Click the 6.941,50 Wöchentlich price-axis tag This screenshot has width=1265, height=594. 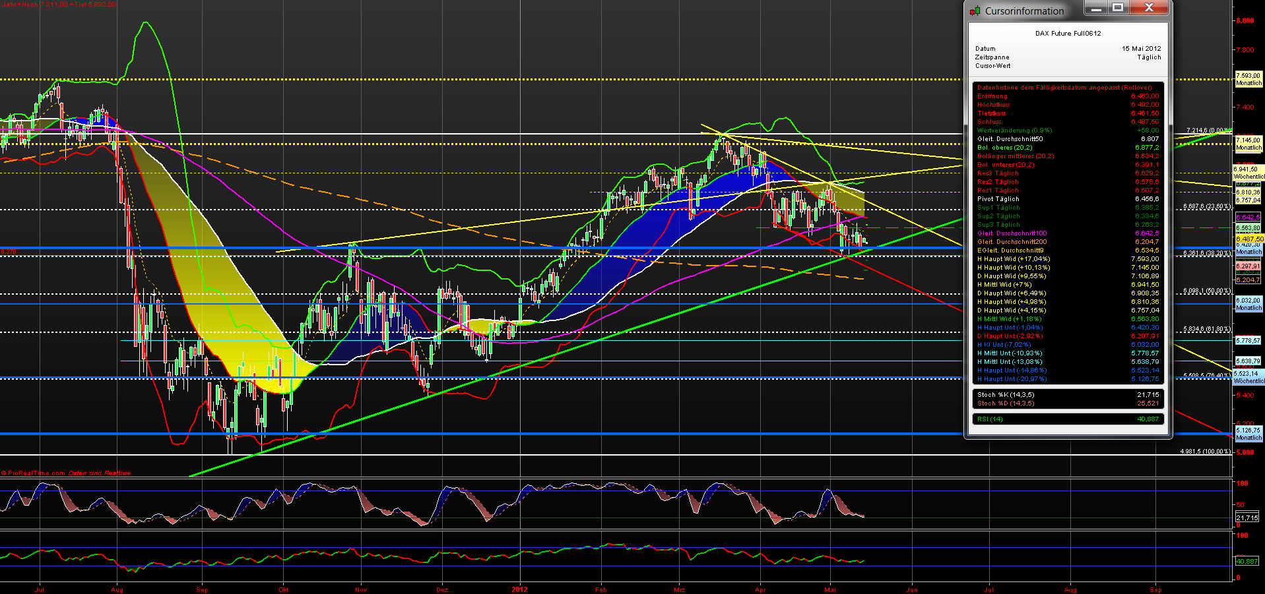1249,173
